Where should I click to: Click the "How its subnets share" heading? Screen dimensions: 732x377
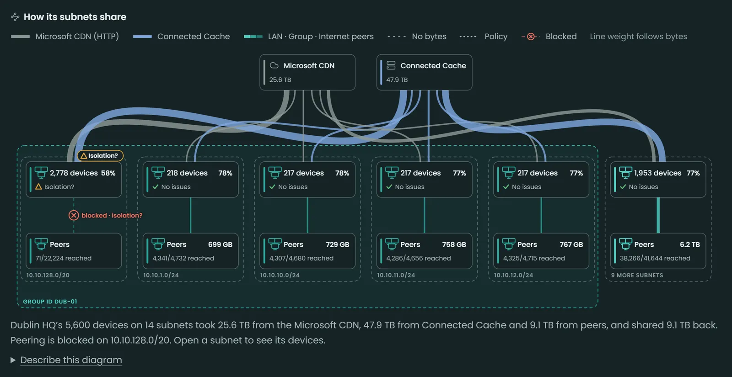tap(75, 17)
